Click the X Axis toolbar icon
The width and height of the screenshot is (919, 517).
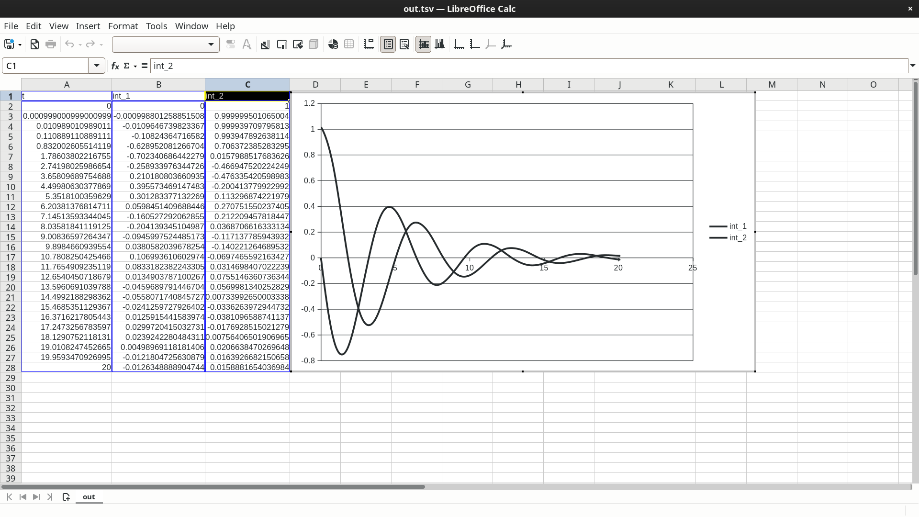pyautogui.click(x=459, y=45)
